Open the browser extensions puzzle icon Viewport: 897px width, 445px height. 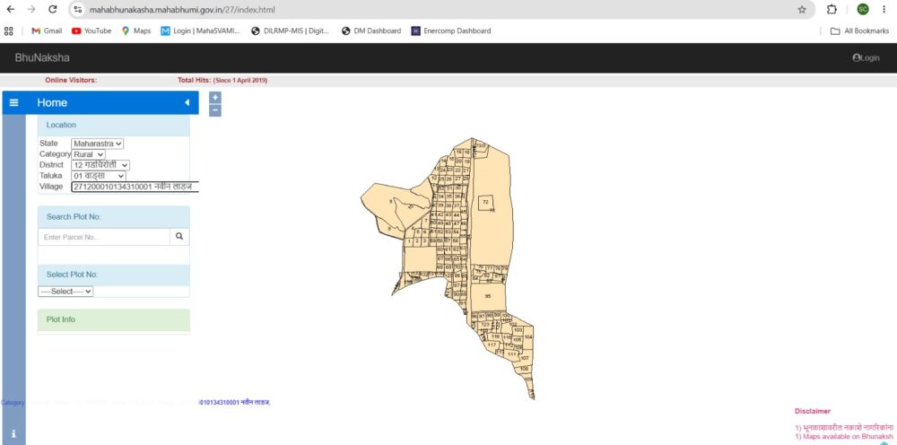[832, 10]
